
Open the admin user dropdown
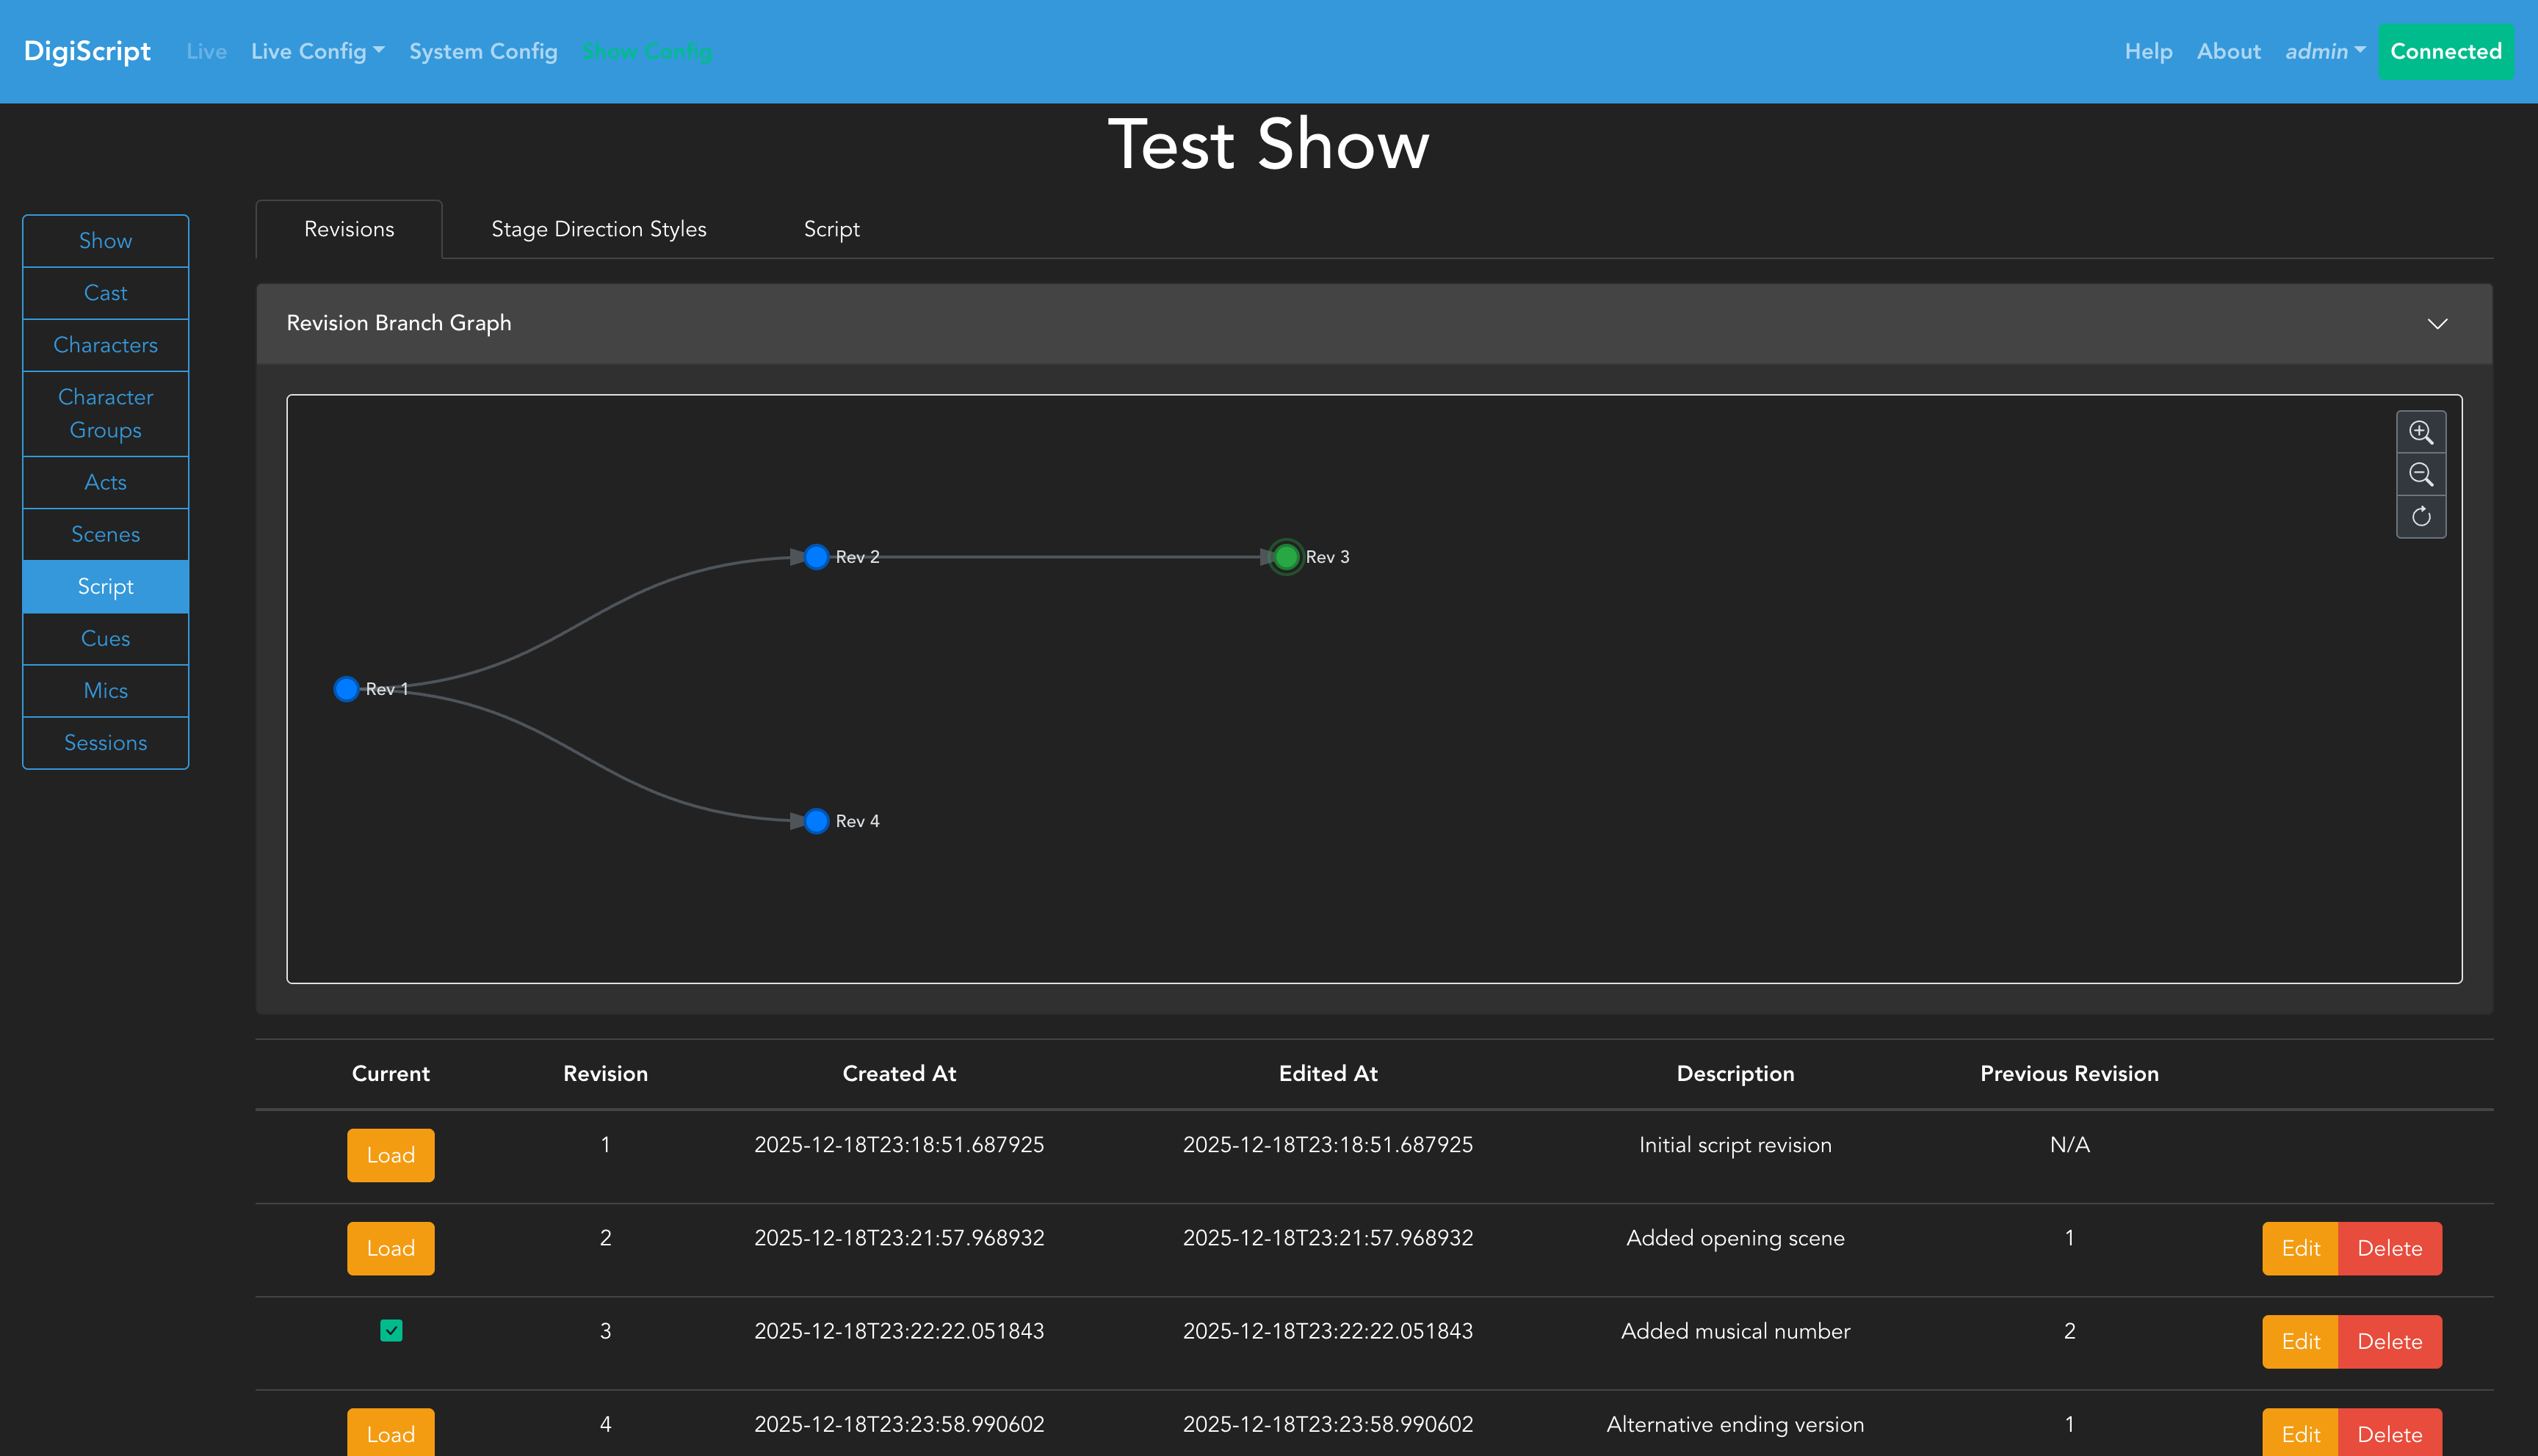[x=2324, y=51]
